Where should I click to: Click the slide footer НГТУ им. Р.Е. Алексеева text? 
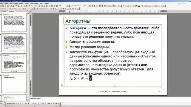pos(113,92)
